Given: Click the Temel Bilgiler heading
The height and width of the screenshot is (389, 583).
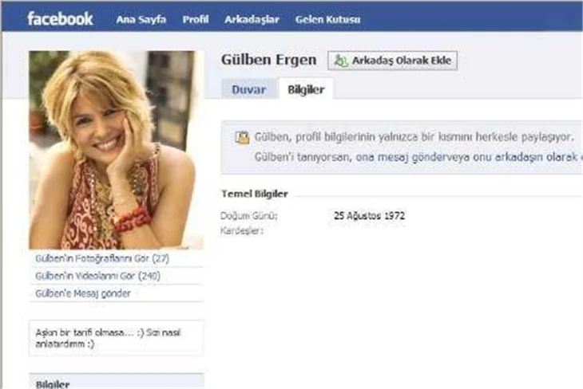Looking at the screenshot, I should (255, 194).
